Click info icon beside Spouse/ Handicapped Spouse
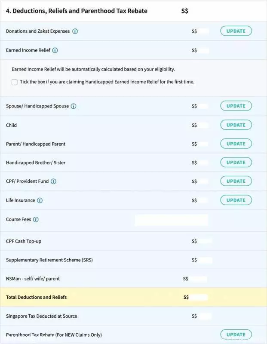The width and height of the screenshot is (267, 344). coord(74,106)
